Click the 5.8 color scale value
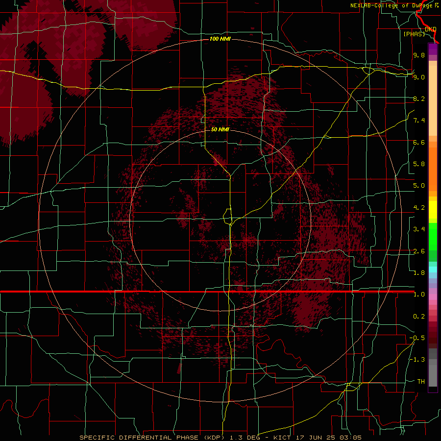The height and width of the screenshot is (441, 441). [x=419, y=164]
